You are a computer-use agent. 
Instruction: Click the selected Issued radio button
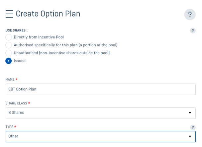tap(9, 61)
